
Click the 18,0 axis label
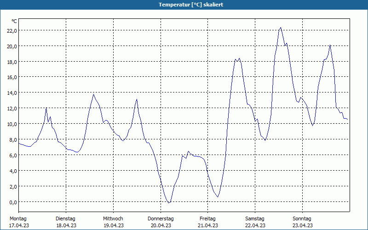tap(12, 62)
